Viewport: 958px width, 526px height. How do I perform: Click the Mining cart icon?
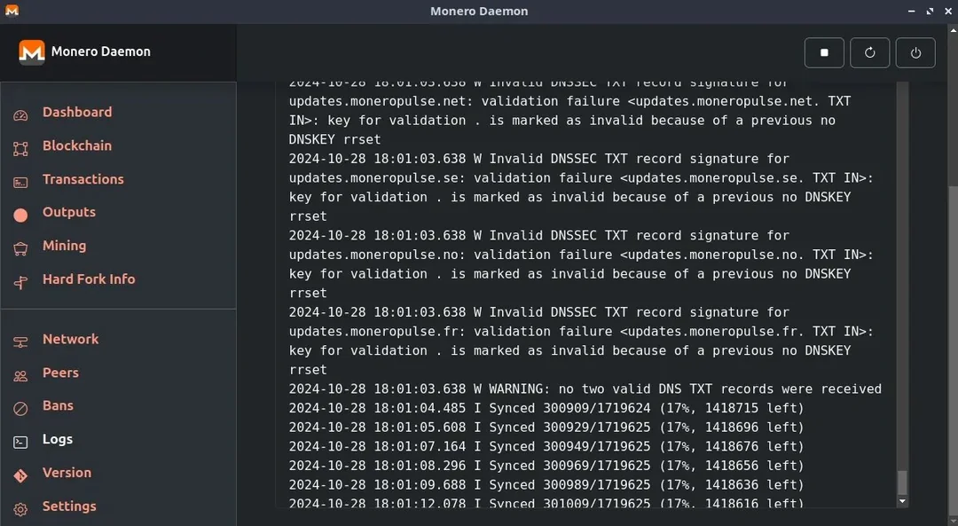coord(20,248)
